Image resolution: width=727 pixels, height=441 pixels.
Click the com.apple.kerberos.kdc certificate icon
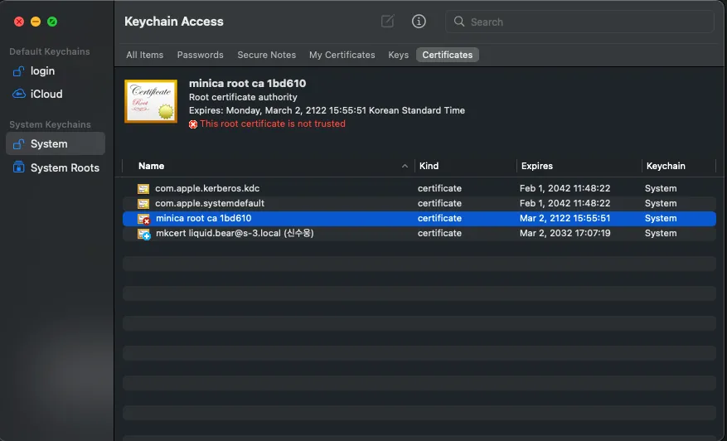tap(143, 189)
